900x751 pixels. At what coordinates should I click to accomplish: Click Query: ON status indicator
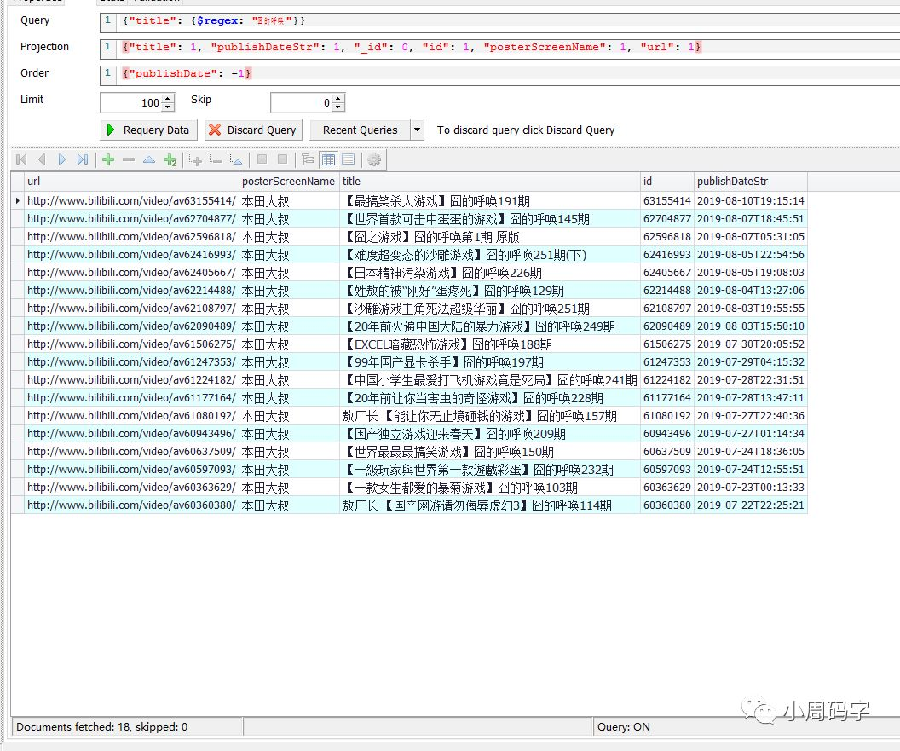tap(623, 726)
